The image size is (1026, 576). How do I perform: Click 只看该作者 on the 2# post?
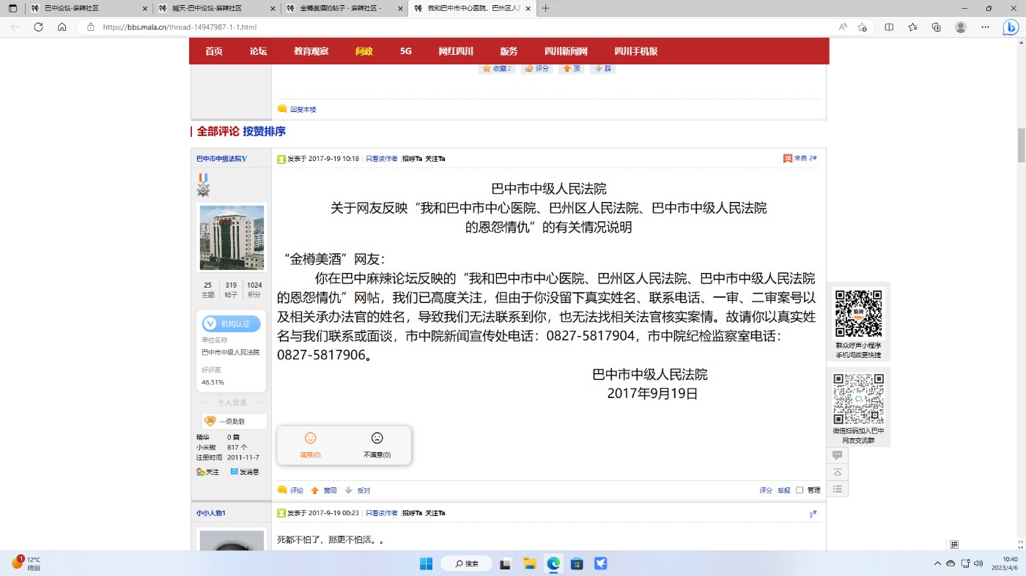(381, 159)
